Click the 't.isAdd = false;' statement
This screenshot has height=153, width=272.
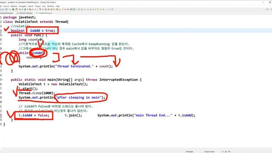(x=34, y=115)
